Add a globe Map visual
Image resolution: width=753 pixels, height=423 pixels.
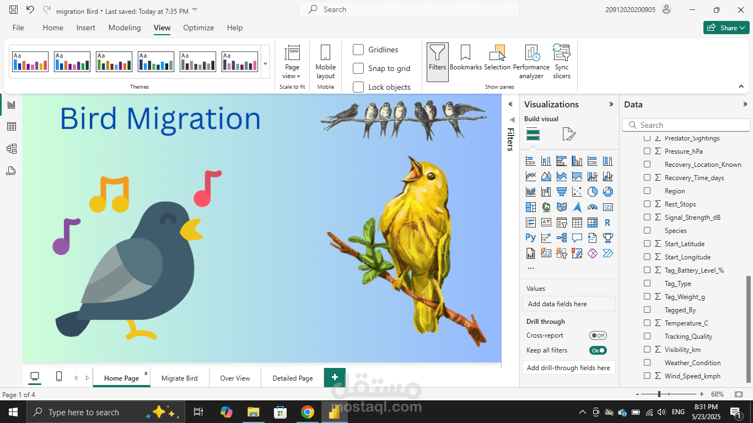[546, 207]
